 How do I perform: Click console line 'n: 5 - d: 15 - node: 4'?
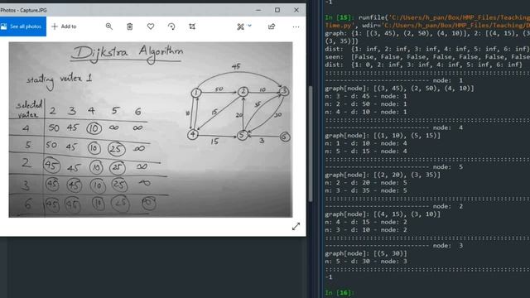tap(366, 151)
